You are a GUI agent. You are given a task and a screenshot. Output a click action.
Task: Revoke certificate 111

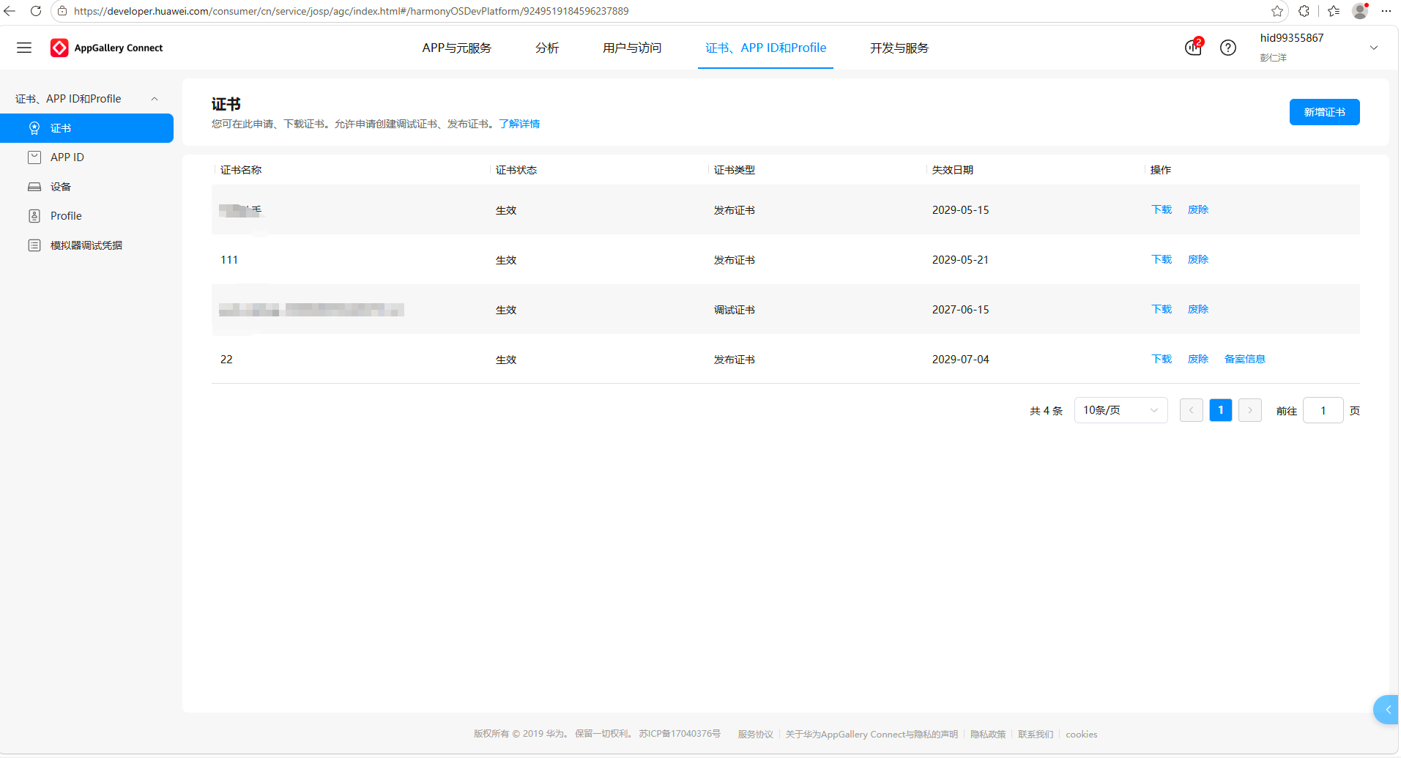tap(1198, 259)
